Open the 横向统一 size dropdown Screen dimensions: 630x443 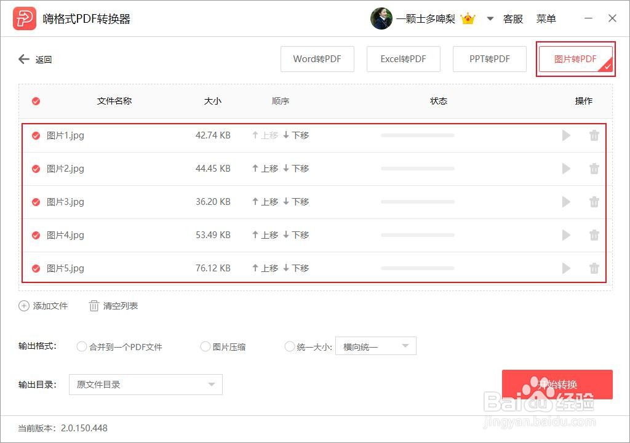375,346
